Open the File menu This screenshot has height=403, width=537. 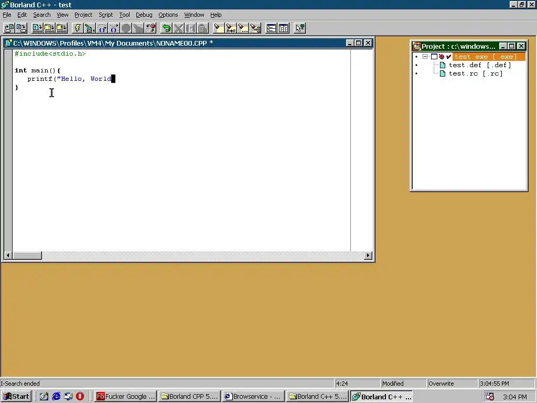pos(7,15)
